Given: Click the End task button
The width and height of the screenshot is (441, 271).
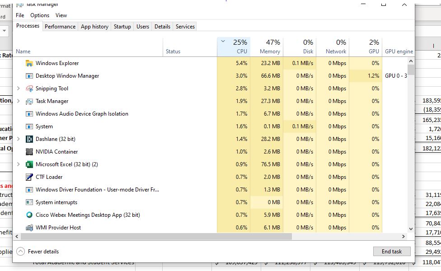Looking at the screenshot, I should [x=392, y=251].
